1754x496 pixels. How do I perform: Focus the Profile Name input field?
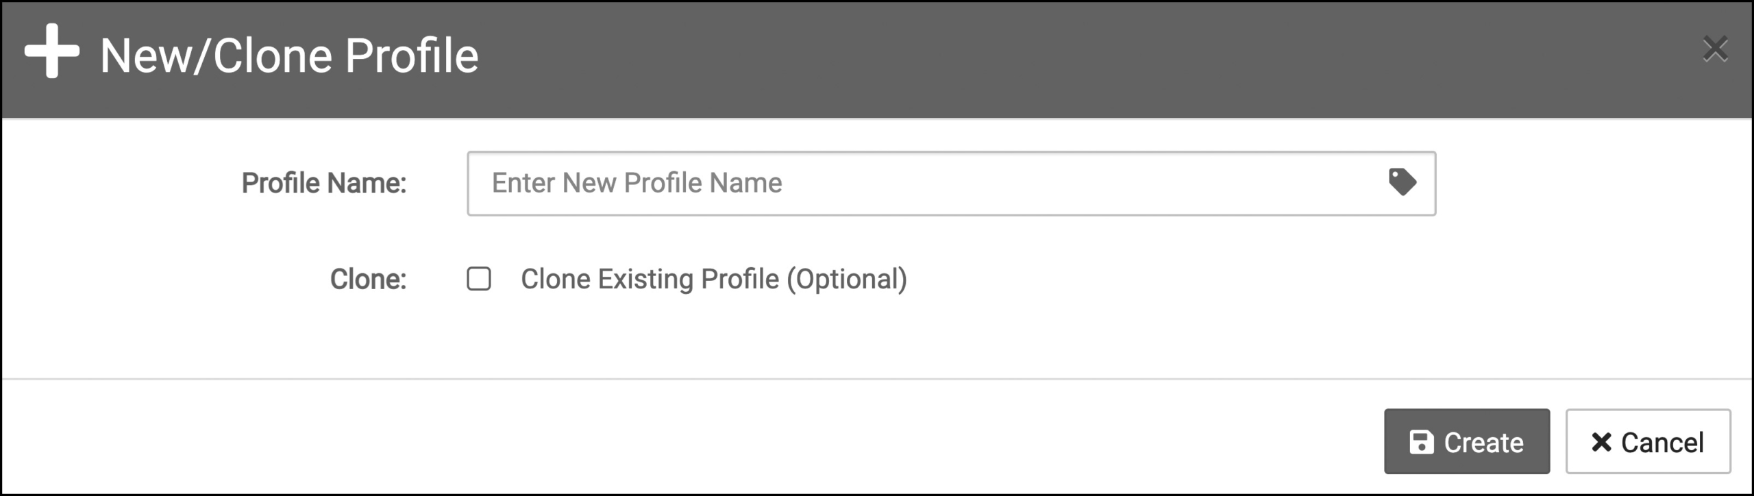click(951, 184)
